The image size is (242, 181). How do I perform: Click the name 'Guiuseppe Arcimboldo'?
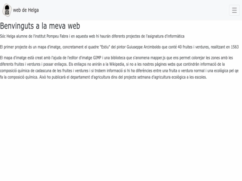click(x=143, y=47)
